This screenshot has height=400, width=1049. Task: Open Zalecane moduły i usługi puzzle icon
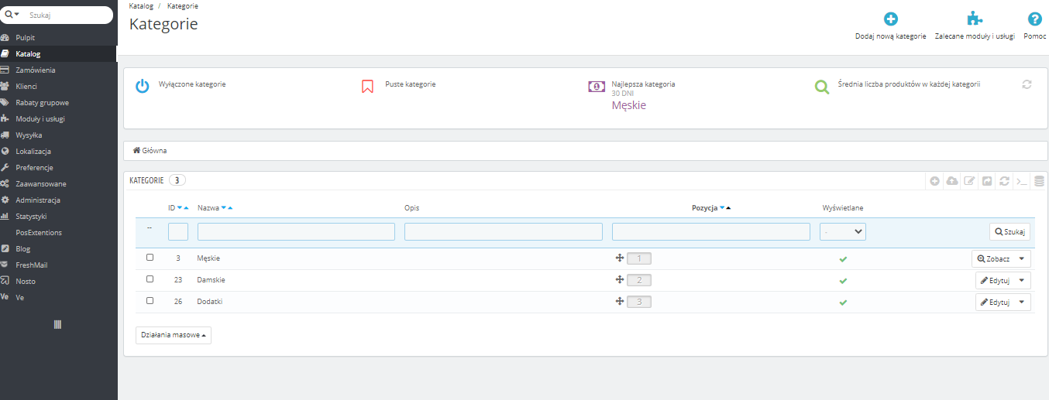click(x=975, y=19)
